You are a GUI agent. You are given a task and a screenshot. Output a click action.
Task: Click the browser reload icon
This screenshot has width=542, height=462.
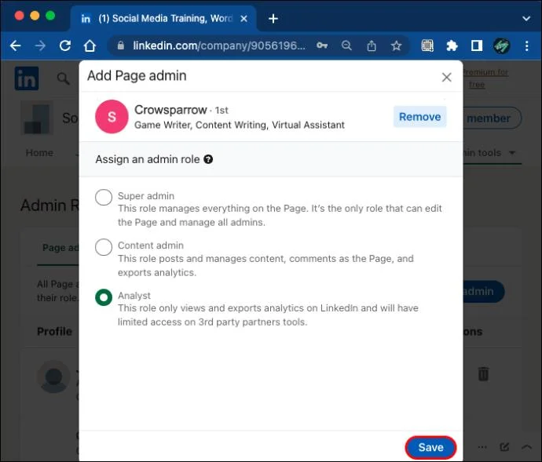65,45
